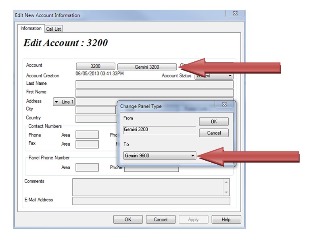Select the Information tab
309x243 pixels.
(x=31, y=29)
